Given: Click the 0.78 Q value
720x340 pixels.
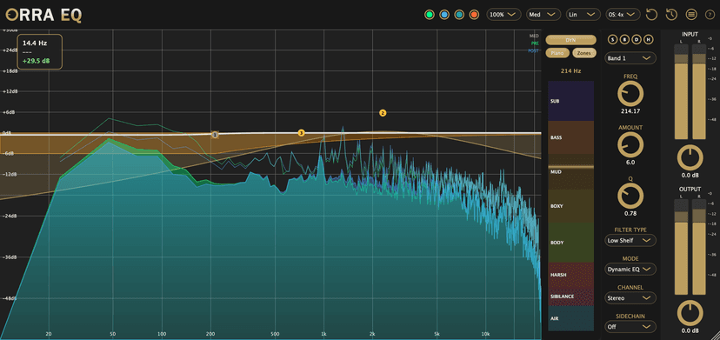Looking at the screenshot, I should point(630,214).
